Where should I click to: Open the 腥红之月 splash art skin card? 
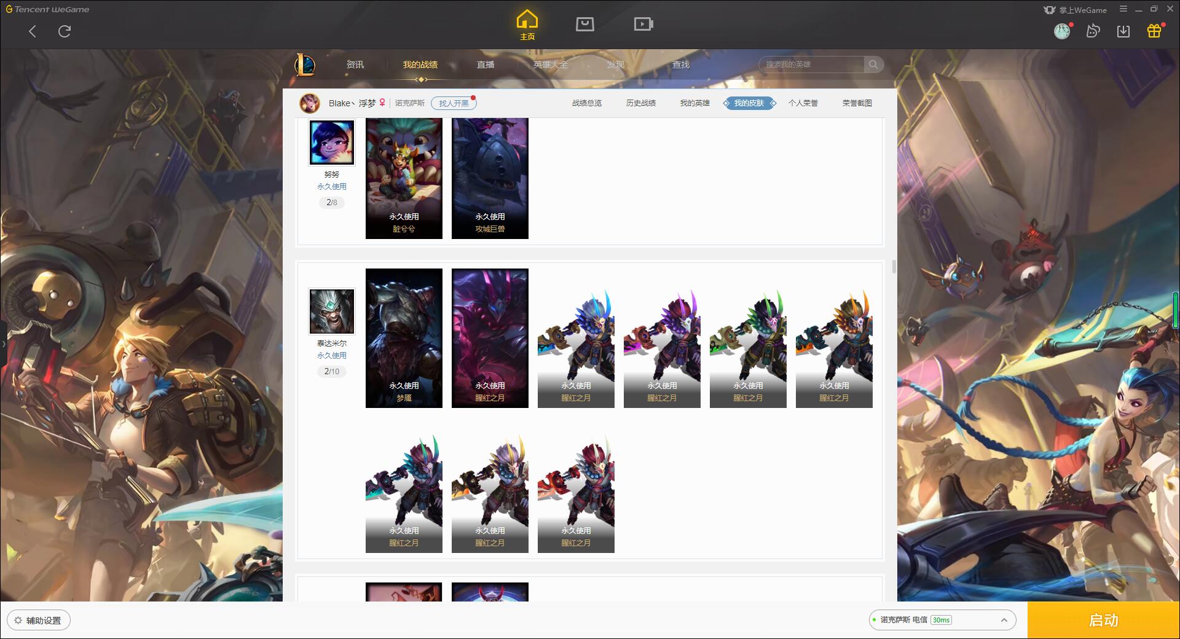[490, 338]
